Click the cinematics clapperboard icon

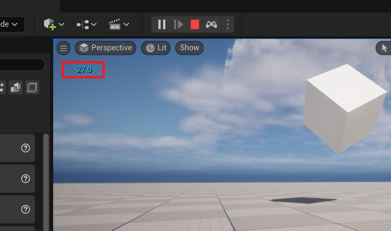(x=115, y=24)
